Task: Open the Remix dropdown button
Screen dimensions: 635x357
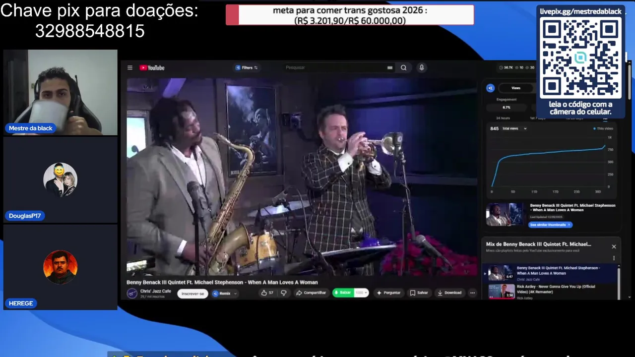Action: 225,294
